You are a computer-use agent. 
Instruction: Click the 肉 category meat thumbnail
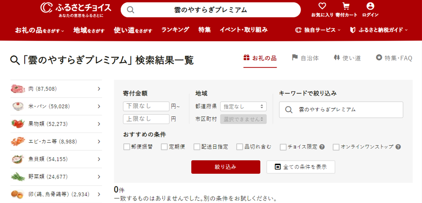[18, 89]
